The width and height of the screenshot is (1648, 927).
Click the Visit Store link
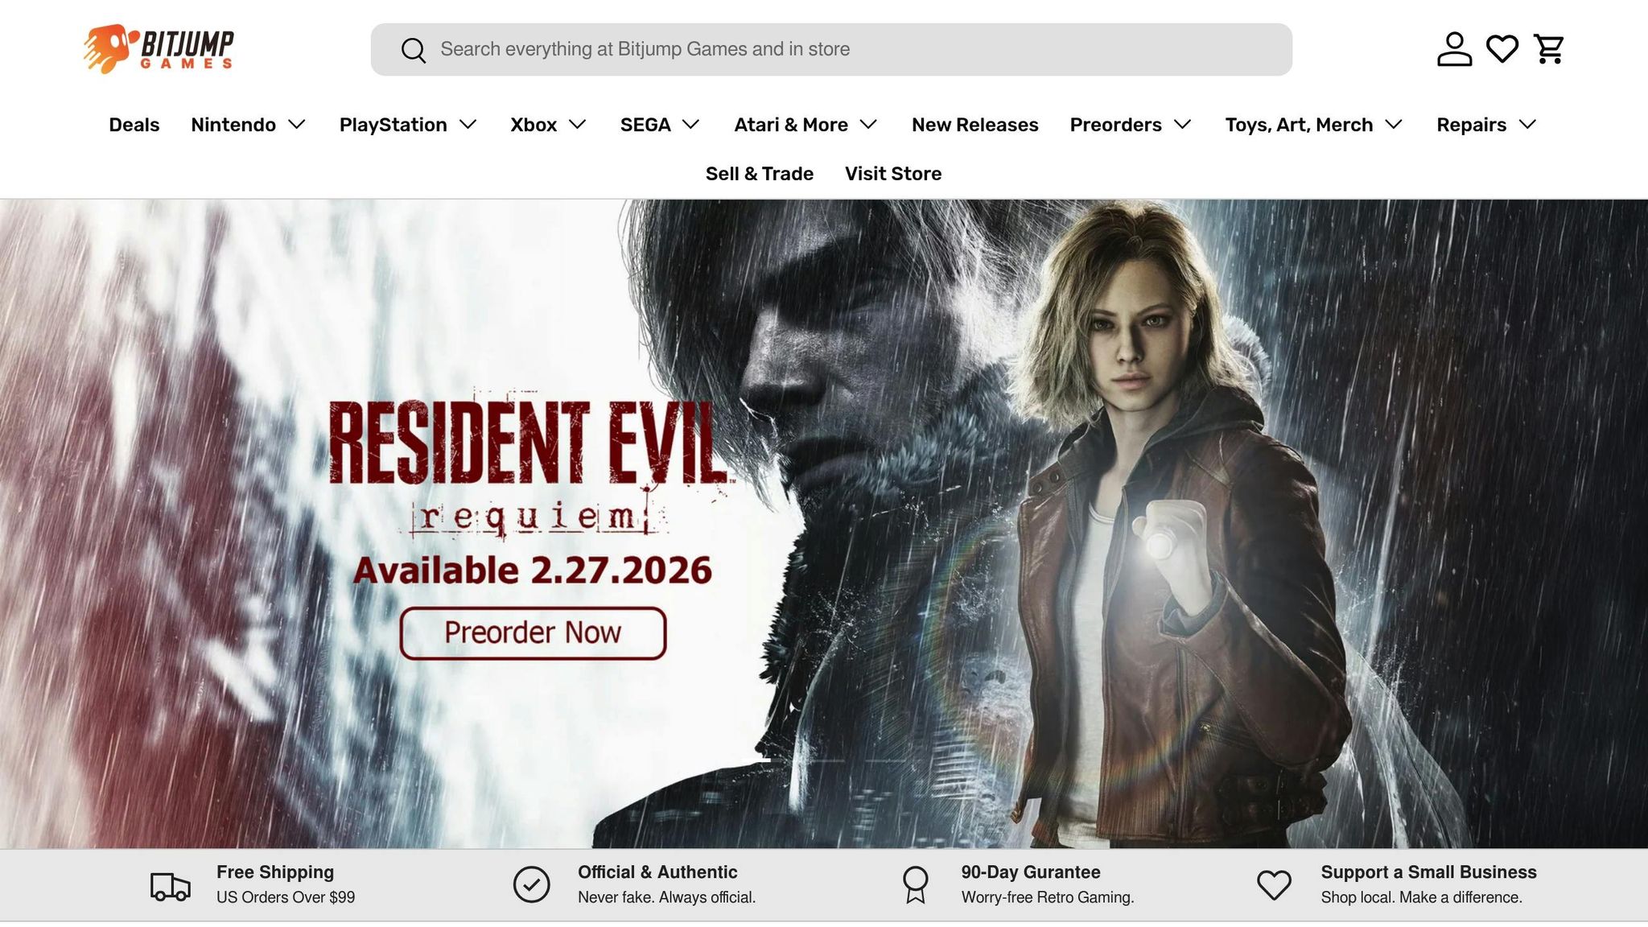click(892, 174)
